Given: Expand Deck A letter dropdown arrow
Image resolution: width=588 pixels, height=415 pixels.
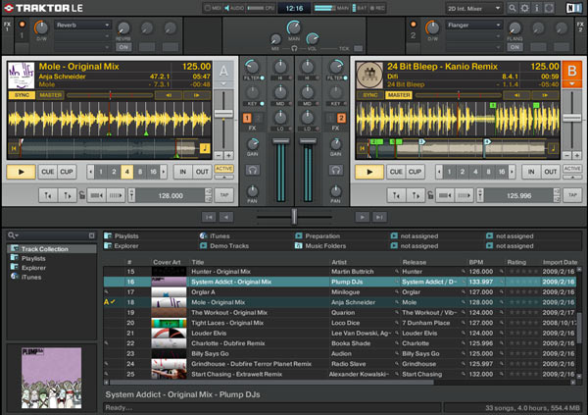Looking at the screenshot, I should pos(223,83).
